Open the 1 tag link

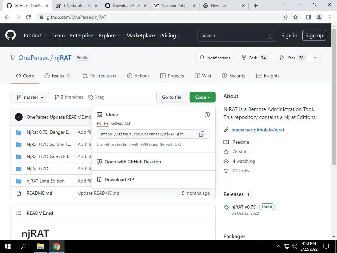[96, 97]
